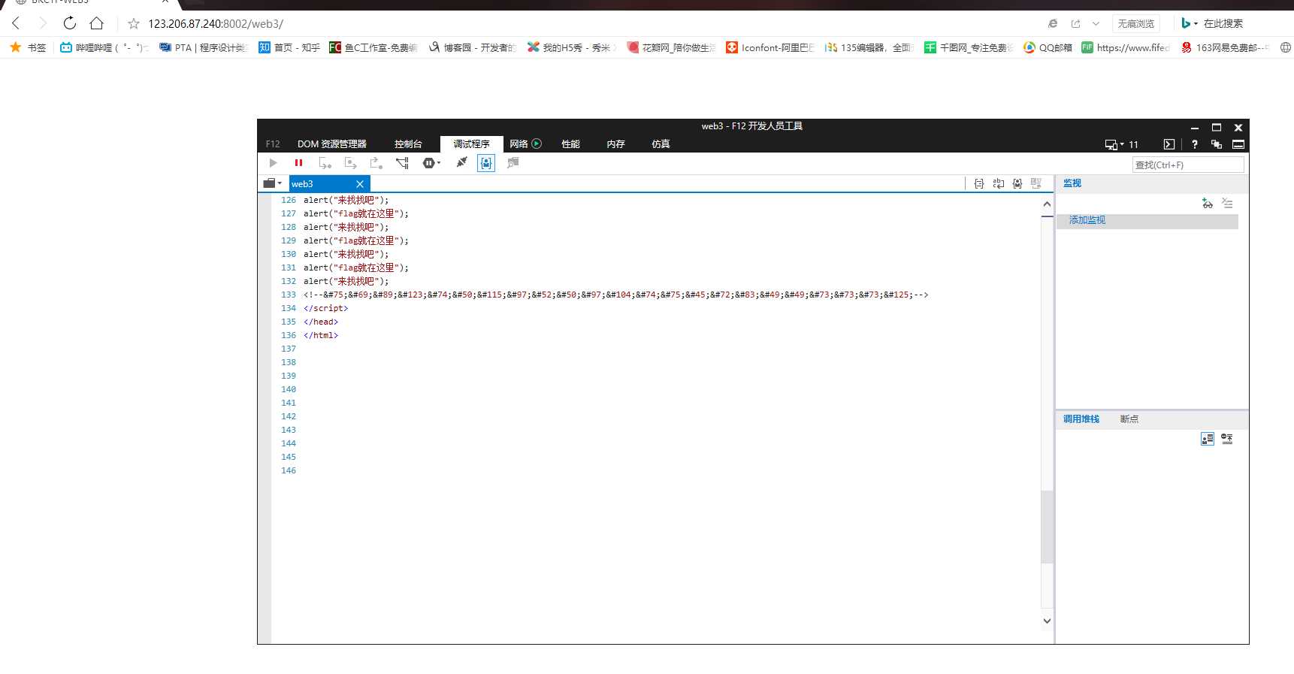The image size is (1294, 674).
Task: Click the red Break (pause) button
Action: point(298,163)
